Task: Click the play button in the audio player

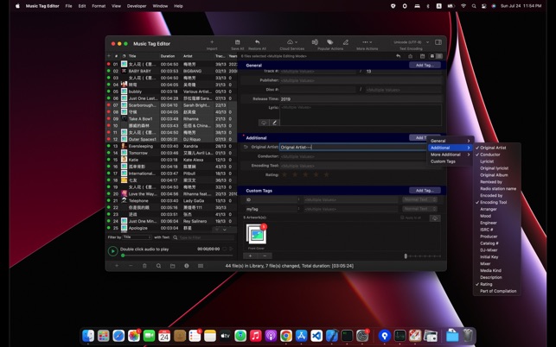Action: (112, 251)
